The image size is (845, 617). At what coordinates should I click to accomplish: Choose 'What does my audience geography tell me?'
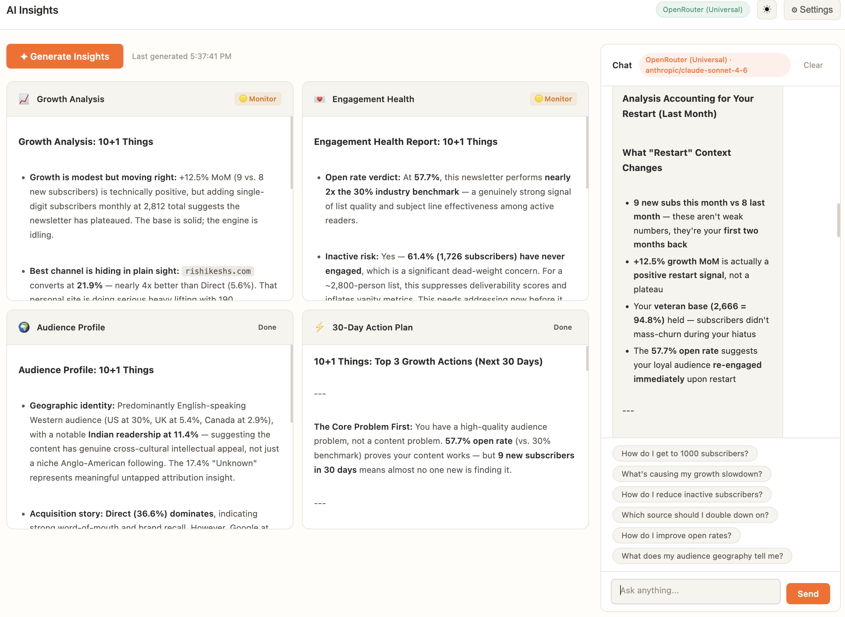point(702,556)
